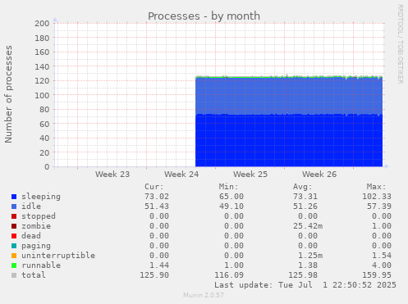Click the 'Avg:' column header
The height and width of the screenshot is (304, 408).
(x=303, y=187)
